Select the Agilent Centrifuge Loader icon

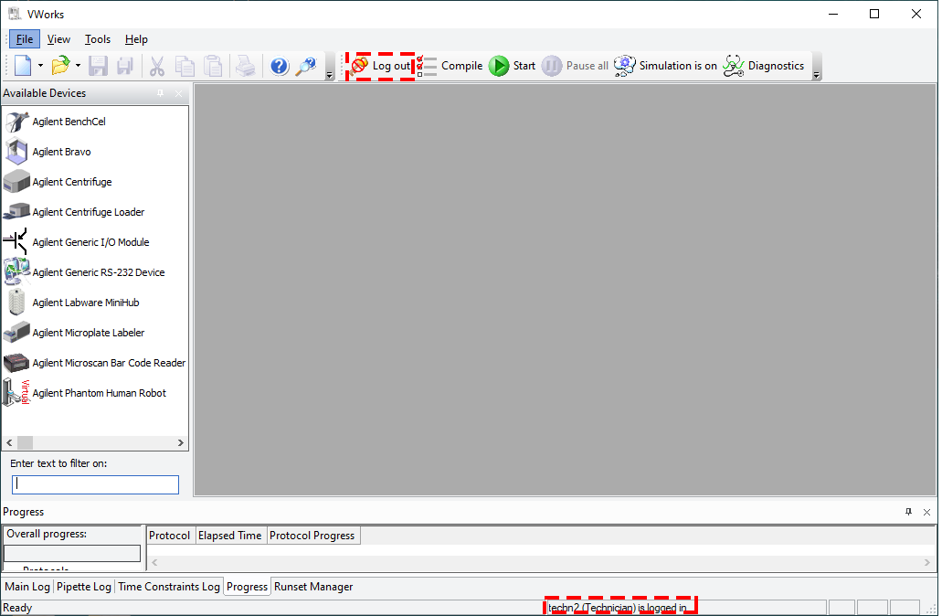tap(16, 211)
